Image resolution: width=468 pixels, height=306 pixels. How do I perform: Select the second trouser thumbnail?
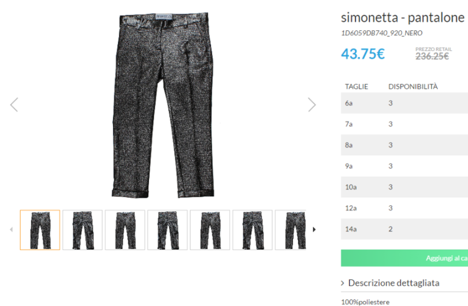(x=83, y=230)
